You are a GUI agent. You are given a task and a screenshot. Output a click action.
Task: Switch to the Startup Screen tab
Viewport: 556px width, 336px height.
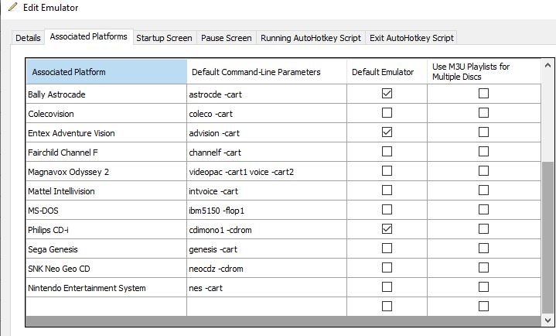coord(164,38)
